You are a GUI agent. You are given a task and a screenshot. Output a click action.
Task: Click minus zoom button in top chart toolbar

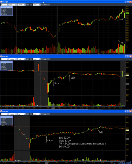pos(31,5)
